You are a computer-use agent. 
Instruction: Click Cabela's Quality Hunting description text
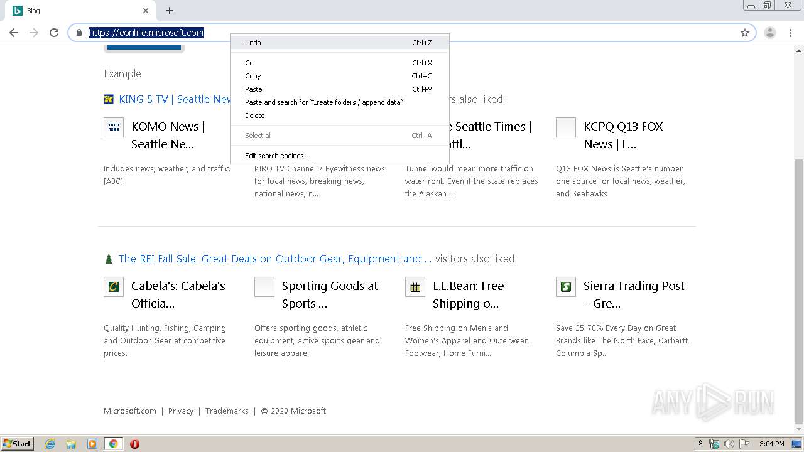[x=165, y=340]
